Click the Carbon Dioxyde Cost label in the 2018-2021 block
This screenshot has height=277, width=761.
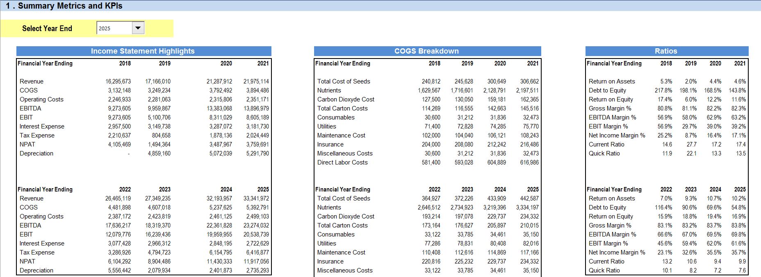pyautogui.click(x=346, y=99)
